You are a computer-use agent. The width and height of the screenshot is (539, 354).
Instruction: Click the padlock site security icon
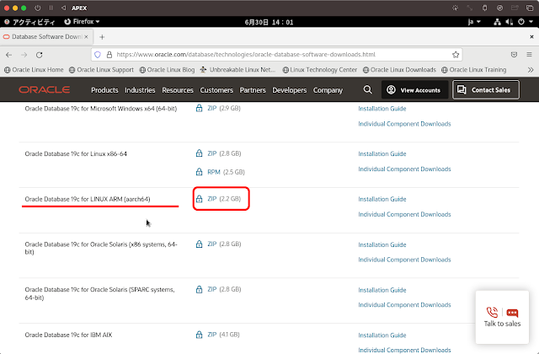(x=109, y=55)
